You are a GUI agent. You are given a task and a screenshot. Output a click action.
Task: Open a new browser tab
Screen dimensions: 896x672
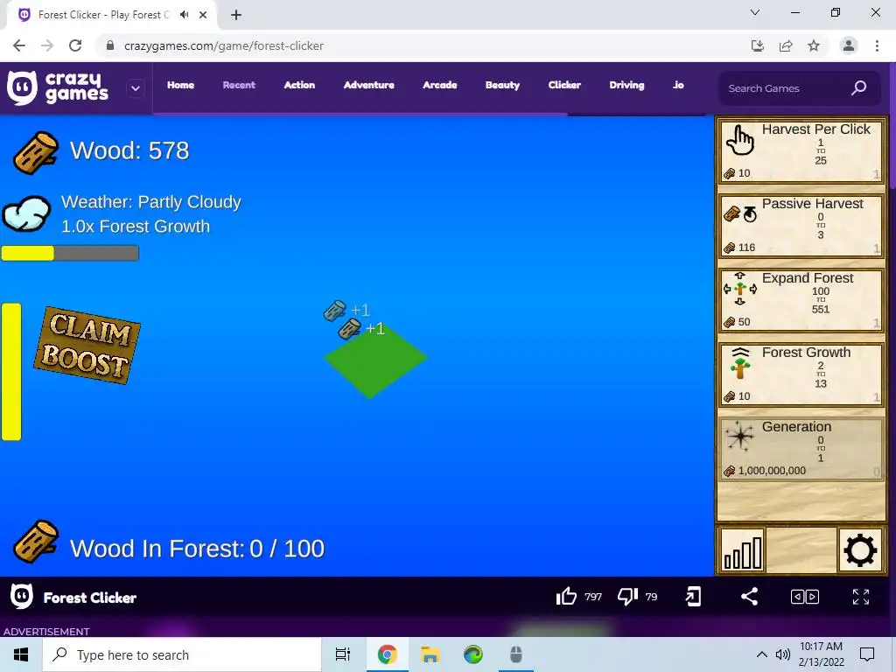(236, 16)
